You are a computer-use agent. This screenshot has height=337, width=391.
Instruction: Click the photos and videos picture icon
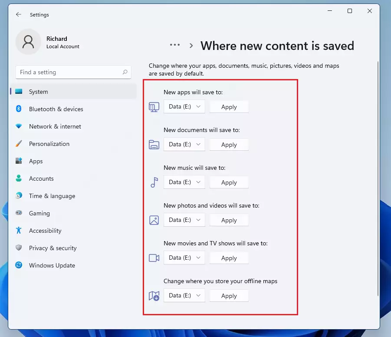pyautogui.click(x=154, y=220)
